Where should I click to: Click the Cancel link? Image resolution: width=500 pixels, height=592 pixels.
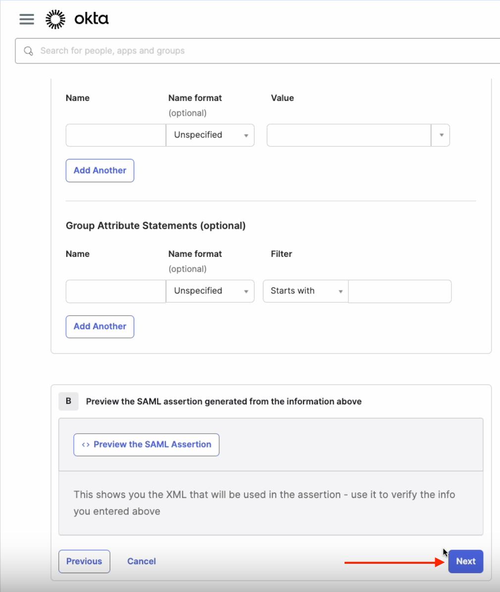142,561
